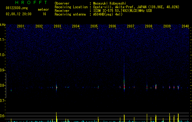The height and width of the screenshot is (122, 192).
Task: Click the Receiver ICOM IC-575 line
Action: point(122,11)
